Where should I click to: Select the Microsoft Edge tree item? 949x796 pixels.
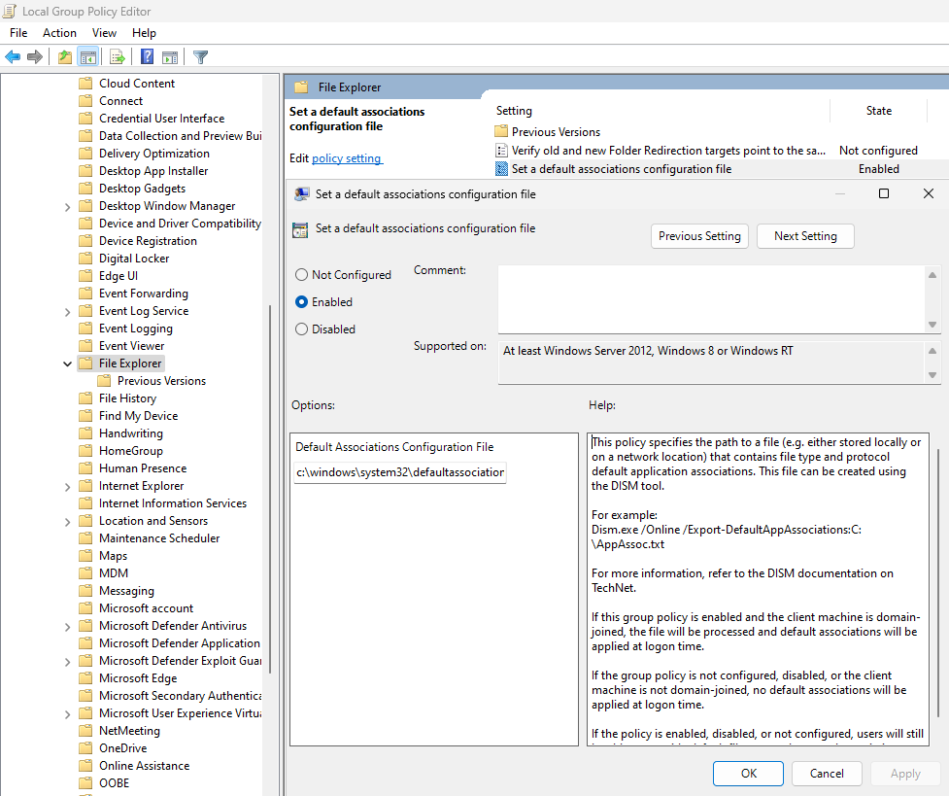(138, 678)
